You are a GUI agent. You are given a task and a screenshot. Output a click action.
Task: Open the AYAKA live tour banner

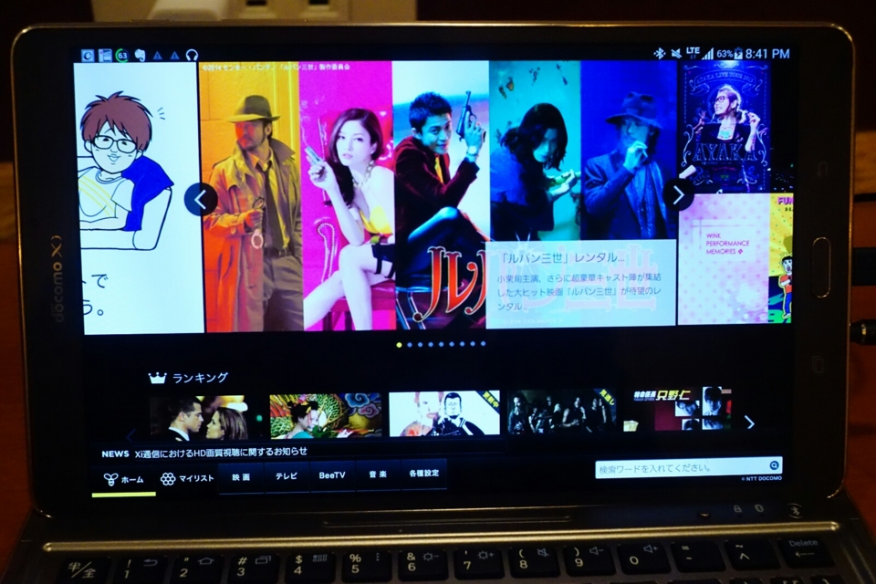coord(725,126)
